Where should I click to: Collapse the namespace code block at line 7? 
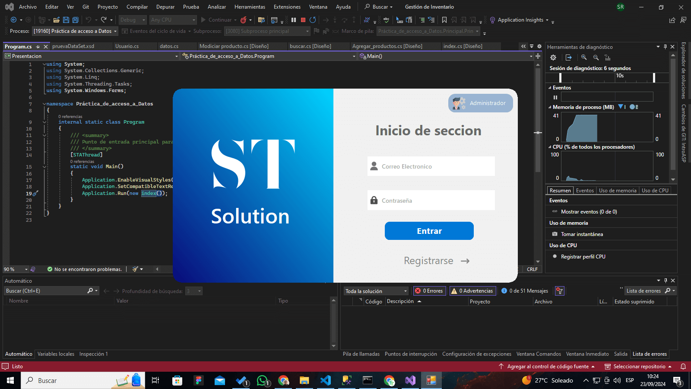pyautogui.click(x=44, y=104)
